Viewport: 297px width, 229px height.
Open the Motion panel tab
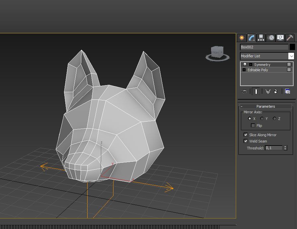click(x=271, y=38)
